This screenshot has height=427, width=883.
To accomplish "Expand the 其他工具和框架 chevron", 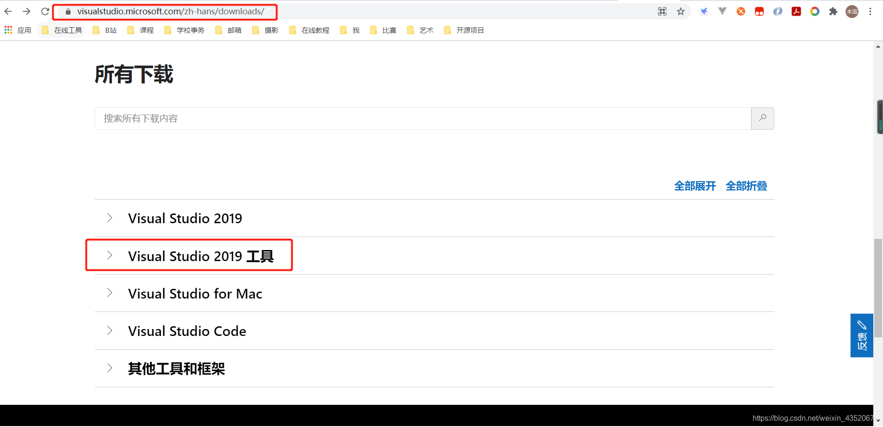I will coord(110,368).
